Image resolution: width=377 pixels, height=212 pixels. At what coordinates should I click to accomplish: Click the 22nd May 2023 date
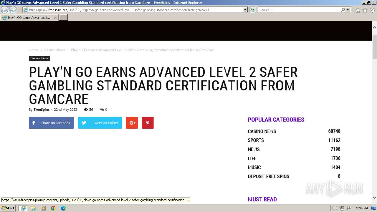tap(65, 110)
